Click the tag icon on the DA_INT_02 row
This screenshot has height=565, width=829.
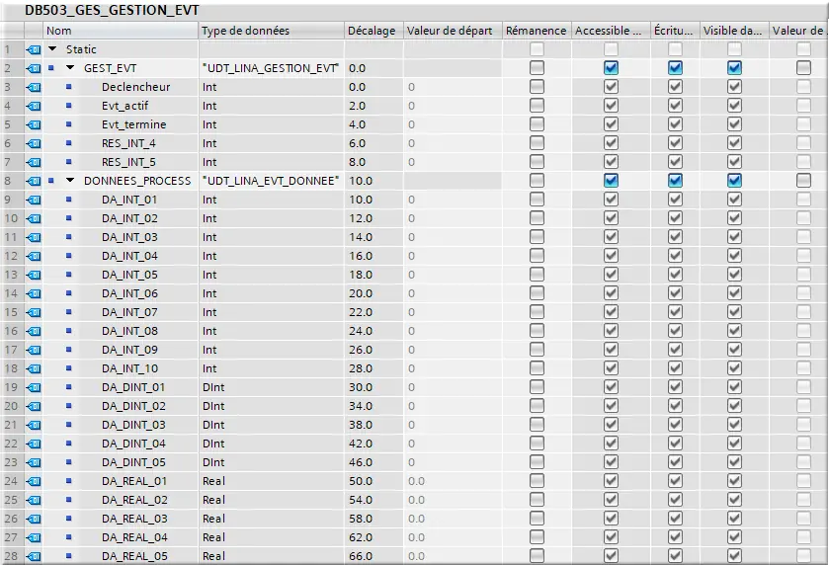(34, 218)
